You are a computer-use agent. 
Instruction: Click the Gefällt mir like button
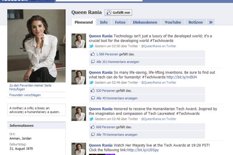[x=118, y=12]
